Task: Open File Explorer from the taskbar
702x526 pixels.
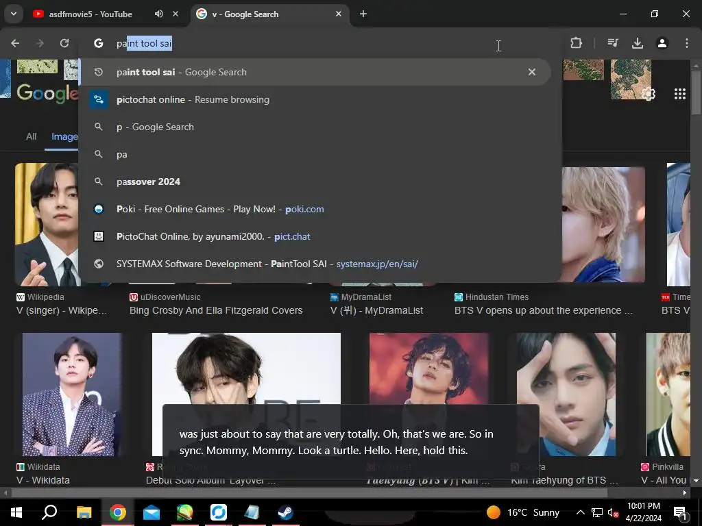Action: click(84, 512)
